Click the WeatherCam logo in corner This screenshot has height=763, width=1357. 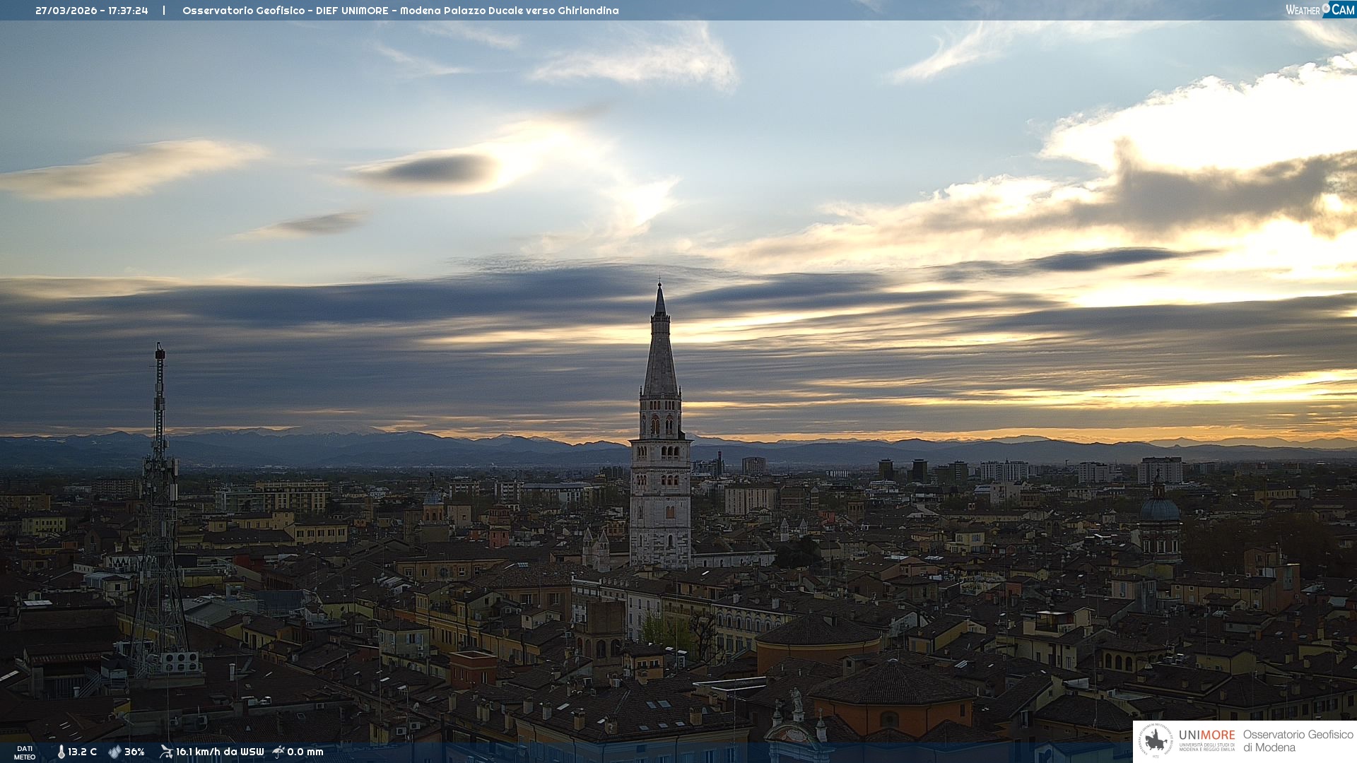(1320, 10)
